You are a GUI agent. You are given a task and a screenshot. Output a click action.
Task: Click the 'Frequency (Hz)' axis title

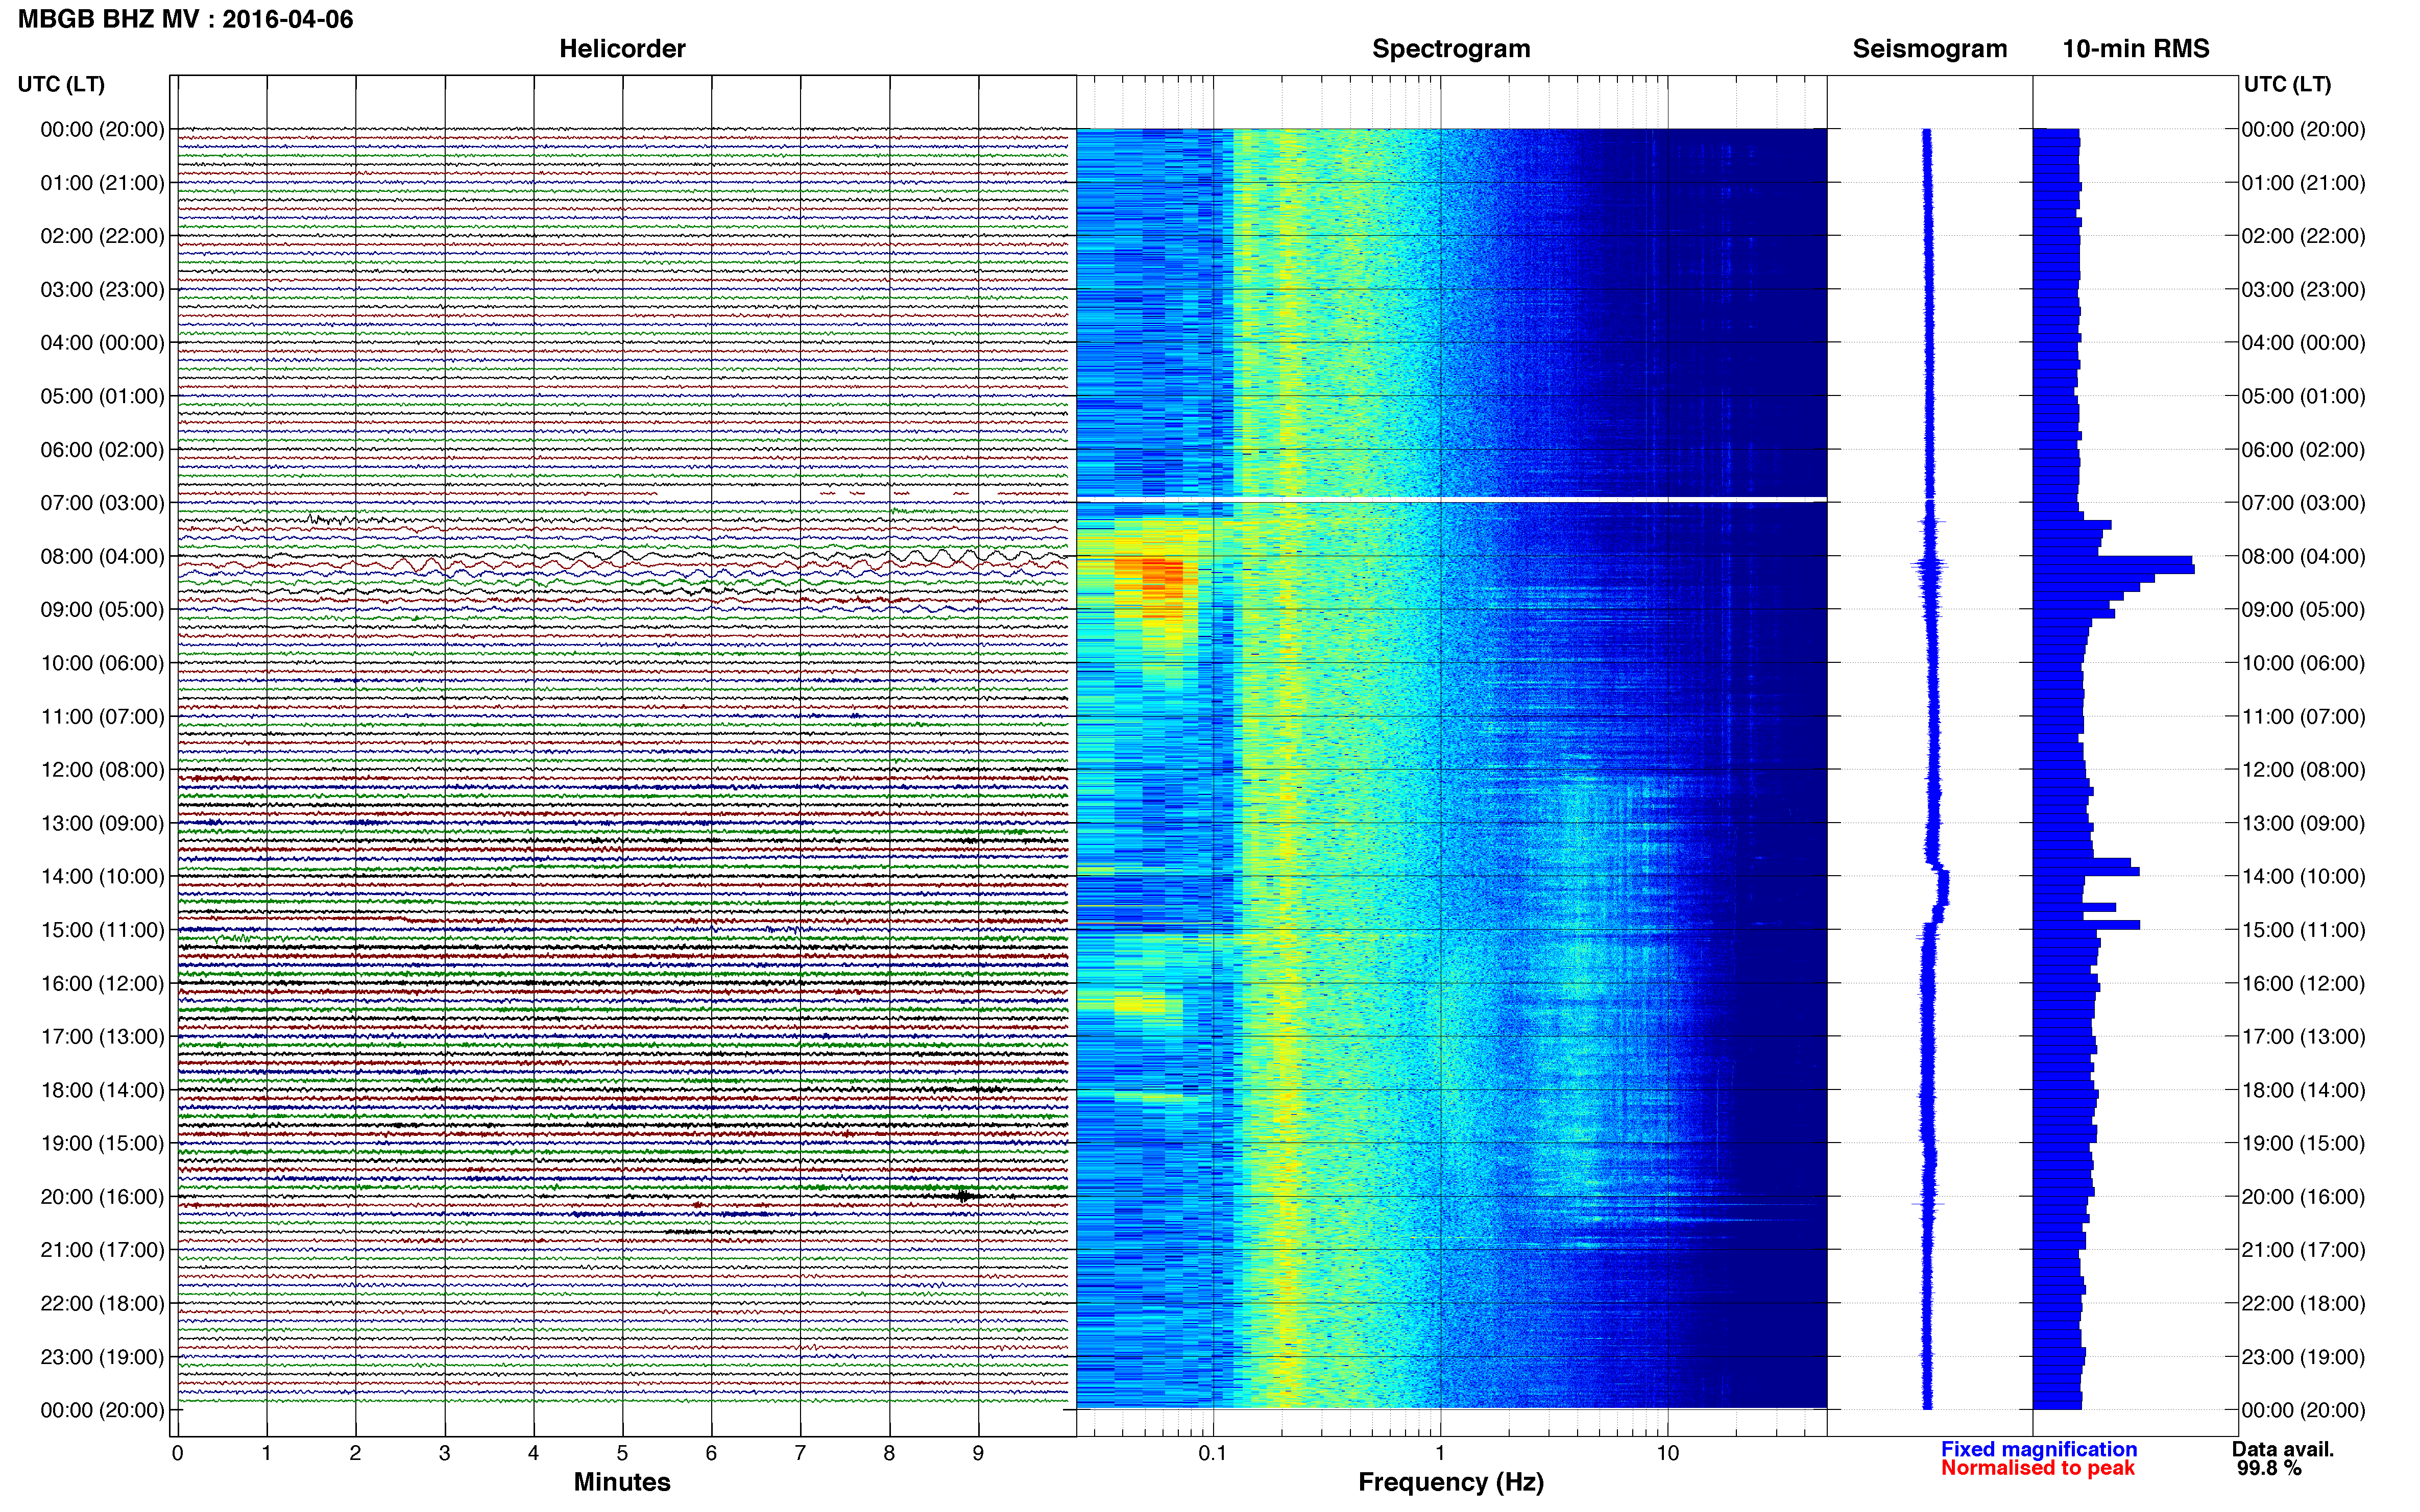coord(1450,1482)
